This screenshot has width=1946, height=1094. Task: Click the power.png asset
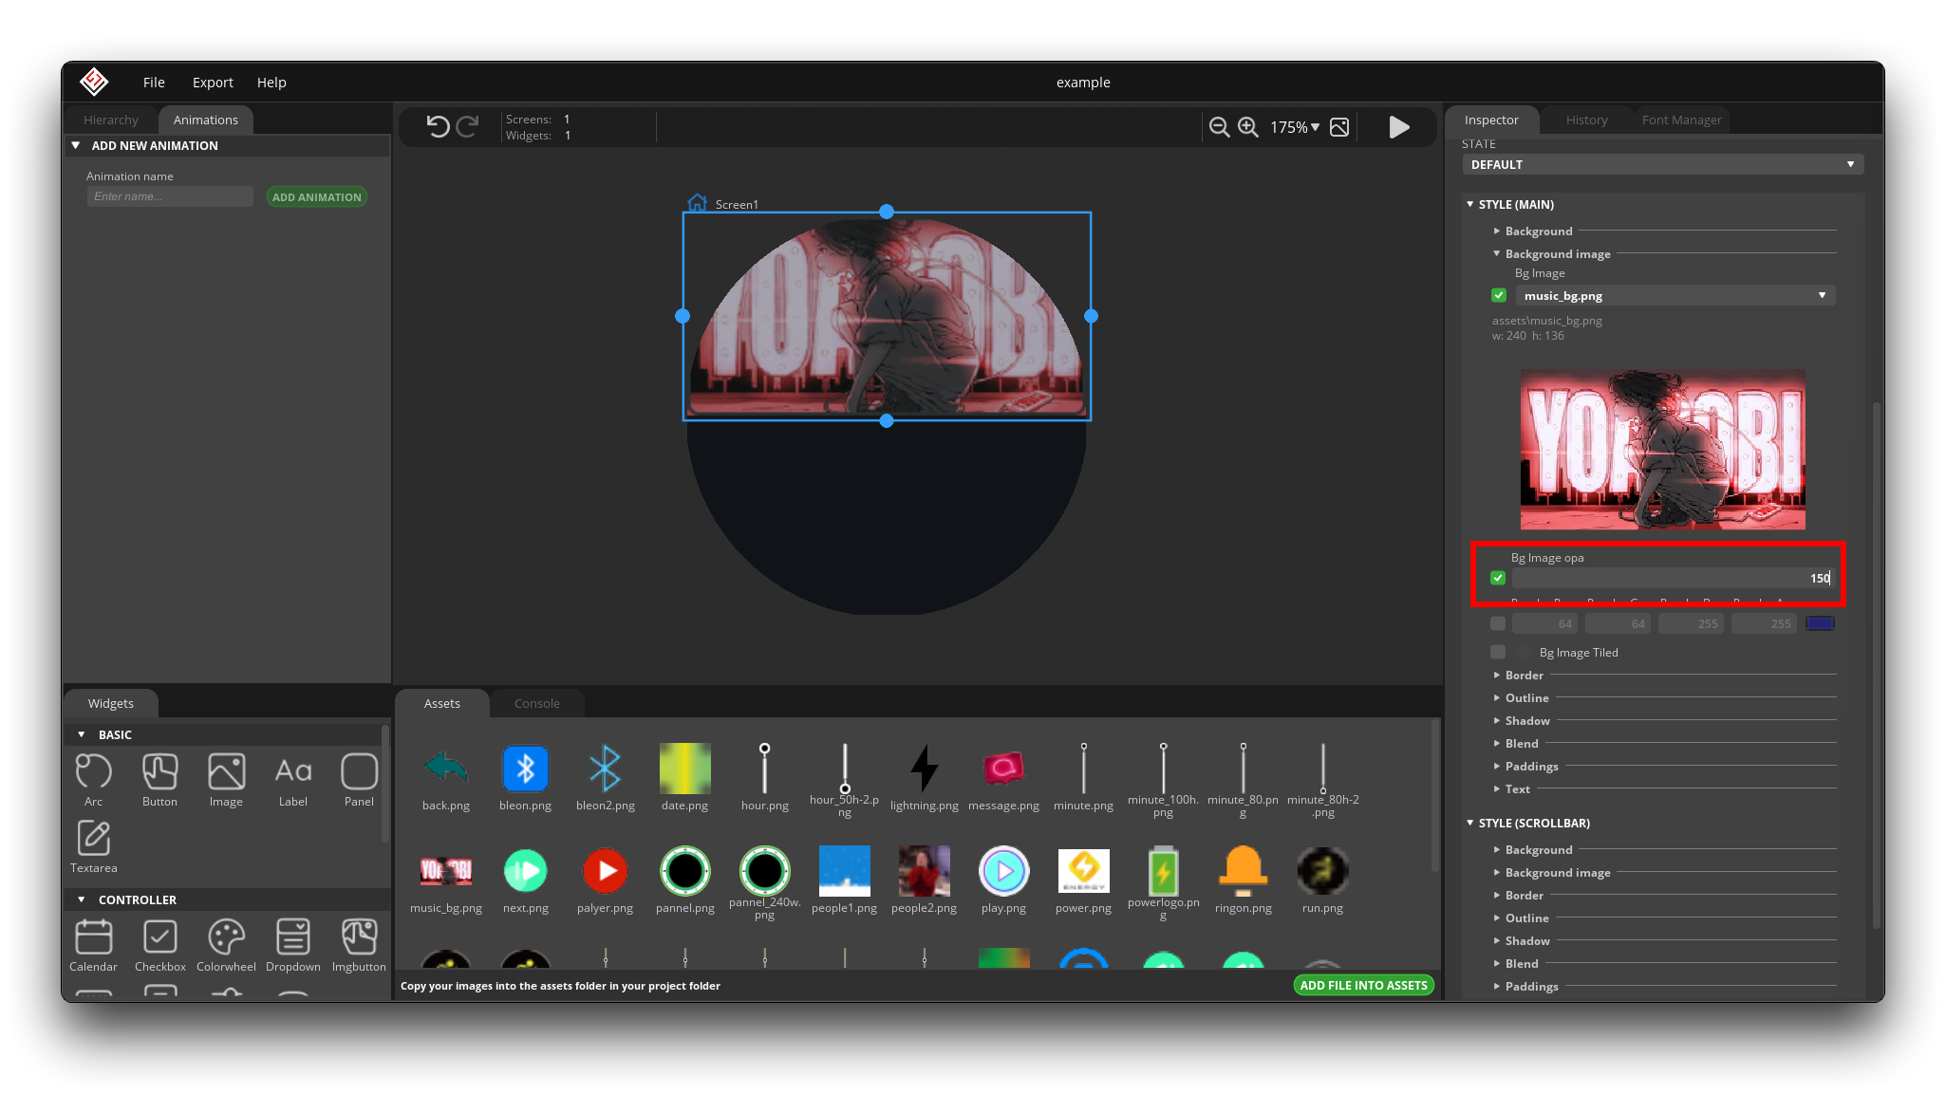[x=1083, y=880]
